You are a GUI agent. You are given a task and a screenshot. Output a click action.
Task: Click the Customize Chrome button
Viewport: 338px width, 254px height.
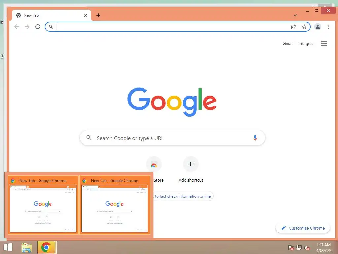tap(303, 228)
